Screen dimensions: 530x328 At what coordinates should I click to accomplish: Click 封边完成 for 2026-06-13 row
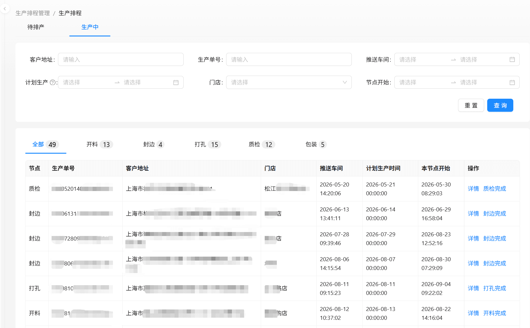tap(494, 214)
